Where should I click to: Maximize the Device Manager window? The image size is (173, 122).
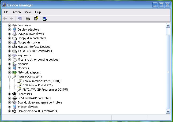tap(161, 5)
